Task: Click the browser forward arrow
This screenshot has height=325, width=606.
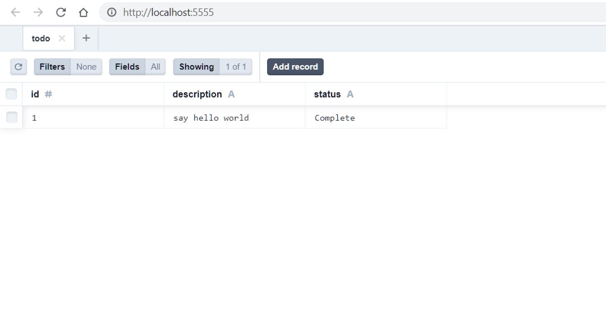Action: pyautogui.click(x=38, y=12)
